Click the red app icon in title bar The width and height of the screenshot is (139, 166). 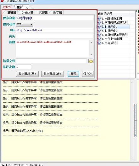[2, 1]
